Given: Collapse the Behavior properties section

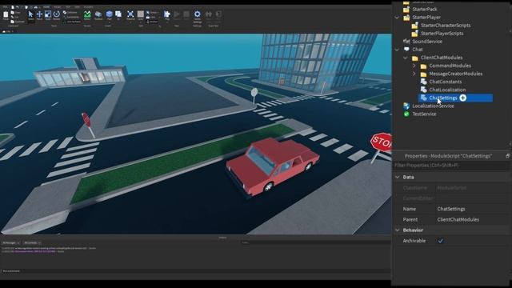Looking at the screenshot, I should (398, 230).
